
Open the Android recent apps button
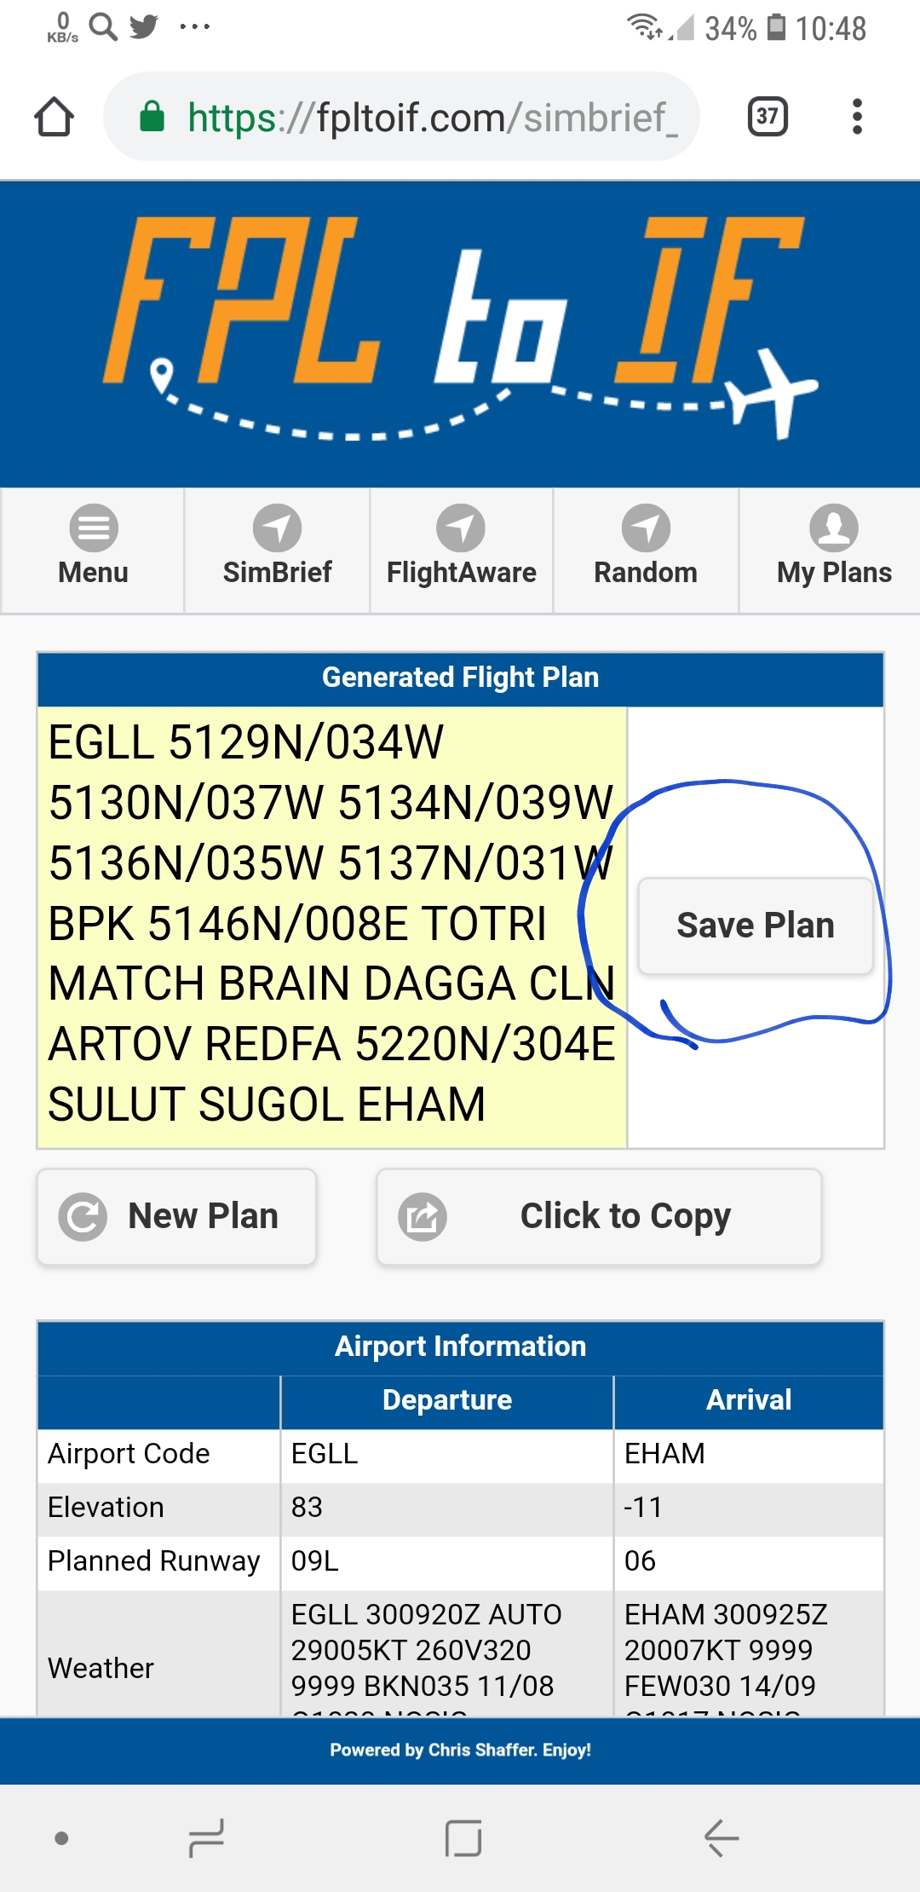click(206, 1837)
